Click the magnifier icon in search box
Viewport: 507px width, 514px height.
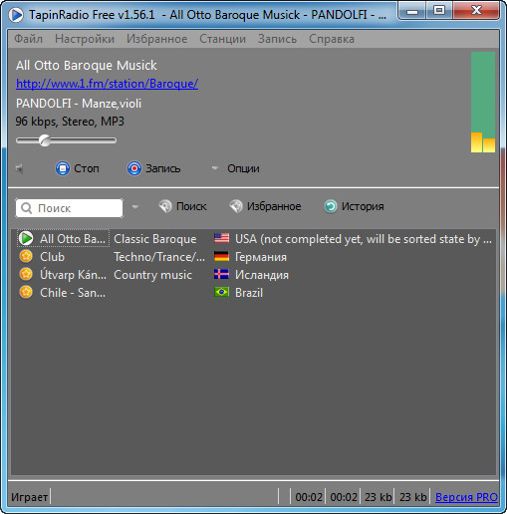pyautogui.click(x=26, y=208)
